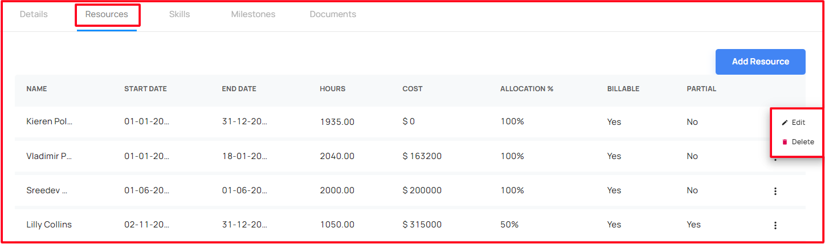Open the kebab menu for Lilly Collins

[775, 225]
